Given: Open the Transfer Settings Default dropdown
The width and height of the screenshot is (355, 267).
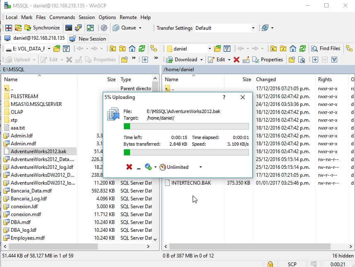Looking at the screenshot, I should [254, 28].
